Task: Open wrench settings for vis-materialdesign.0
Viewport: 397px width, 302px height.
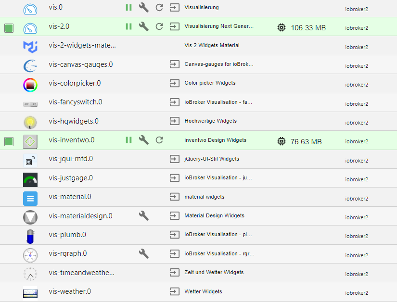Action: 144,216
